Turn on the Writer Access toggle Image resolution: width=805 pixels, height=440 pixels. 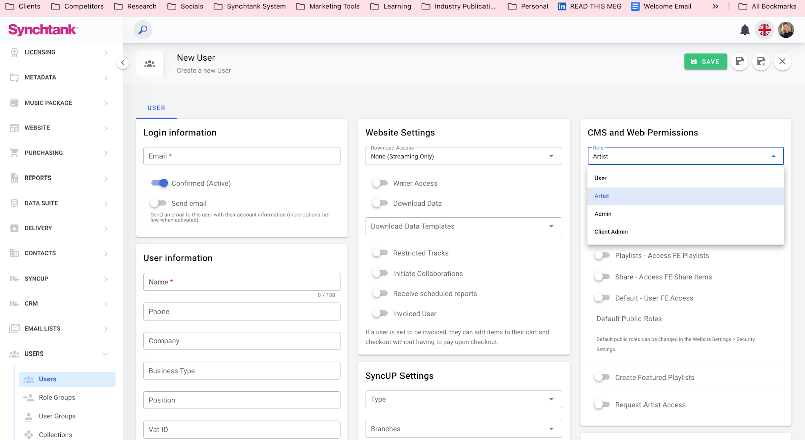(380, 183)
